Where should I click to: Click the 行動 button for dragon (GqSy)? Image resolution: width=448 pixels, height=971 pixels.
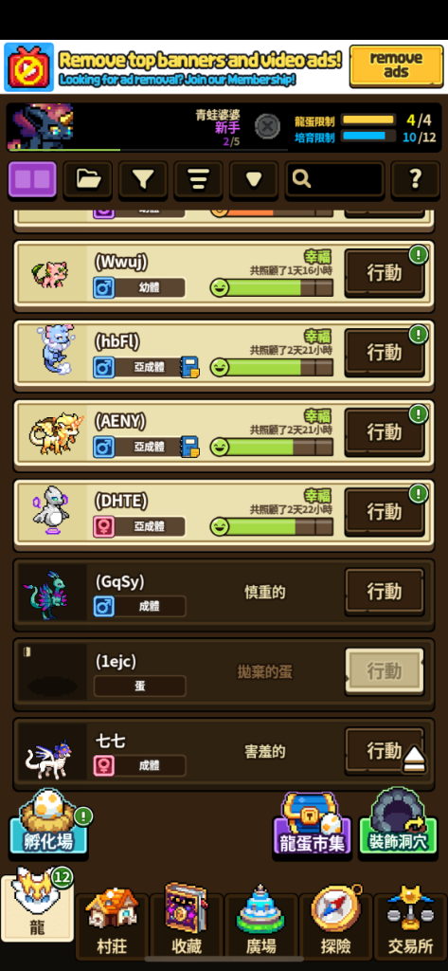[x=385, y=592]
